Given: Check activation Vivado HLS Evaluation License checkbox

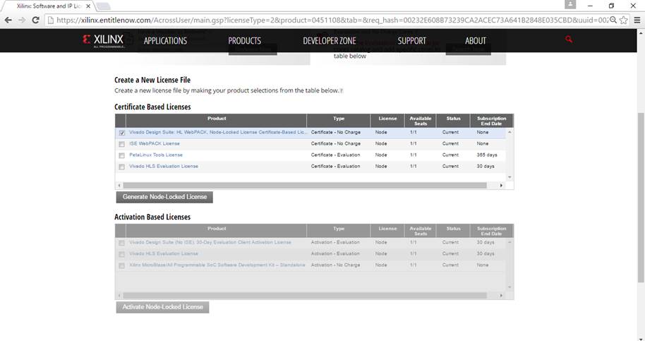Looking at the screenshot, I should [121, 255].
